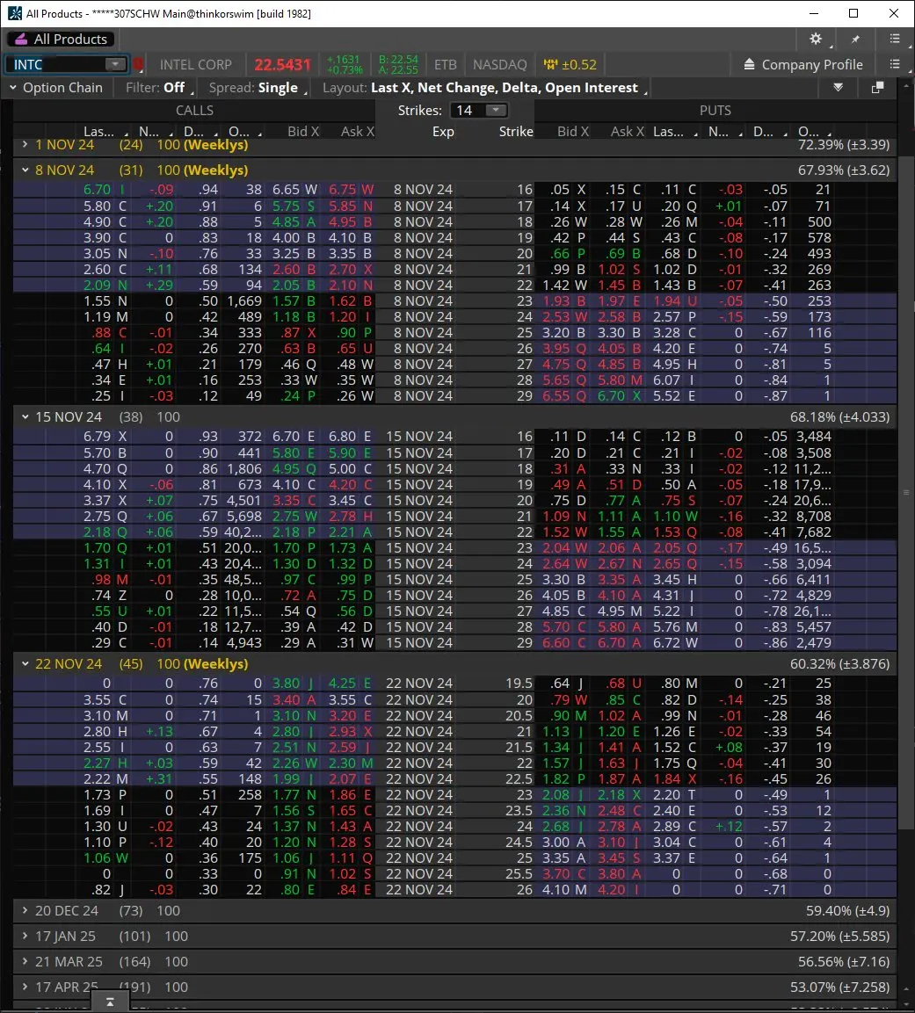Click call ask 2.21 for 15 NOV 22 strike
Viewport: 915px width, 1013px height.
[351, 532]
